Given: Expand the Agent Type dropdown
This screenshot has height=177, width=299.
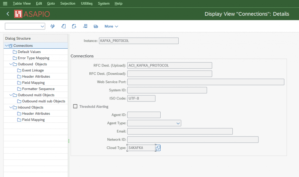Looking at the screenshot, I should pyautogui.click(x=178, y=123).
